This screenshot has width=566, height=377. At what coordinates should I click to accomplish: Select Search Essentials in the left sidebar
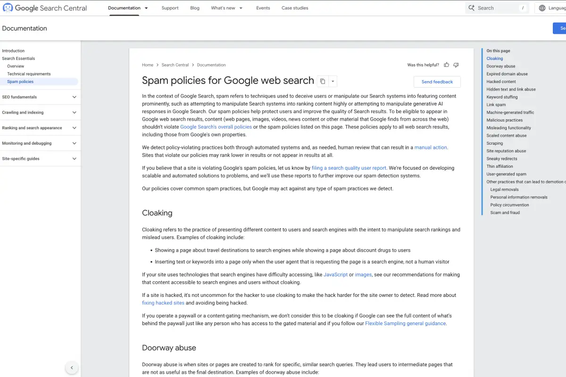pyautogui.click(x=18, y=58)
